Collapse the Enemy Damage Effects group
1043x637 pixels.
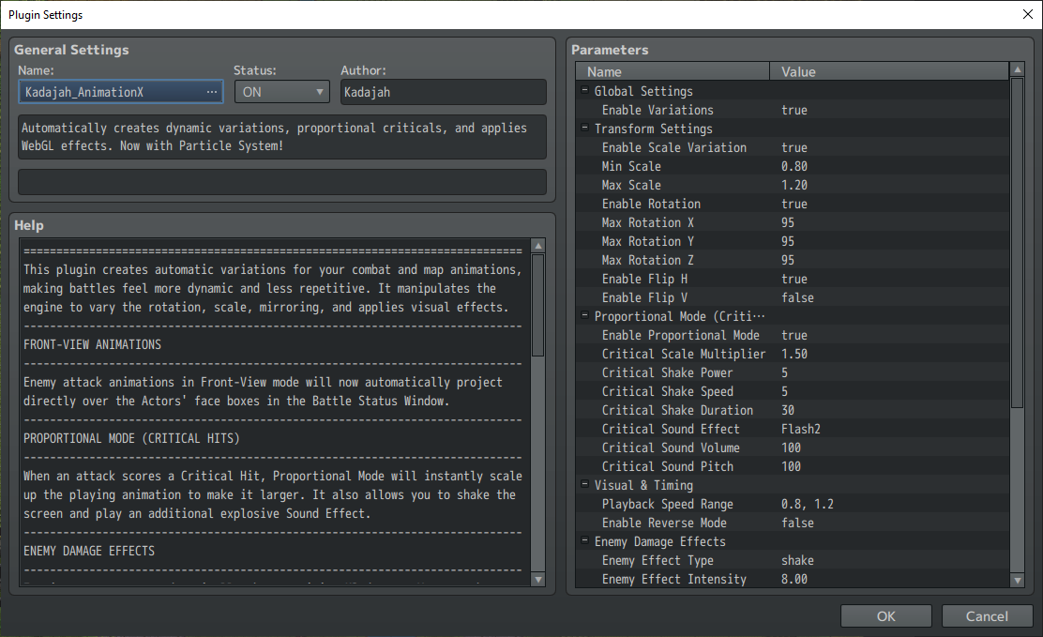(584, 540)
